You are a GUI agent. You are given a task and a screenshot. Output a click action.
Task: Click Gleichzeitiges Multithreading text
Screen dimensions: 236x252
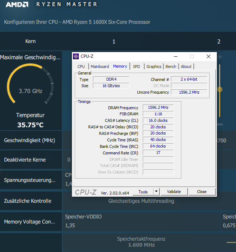point(141,201)
